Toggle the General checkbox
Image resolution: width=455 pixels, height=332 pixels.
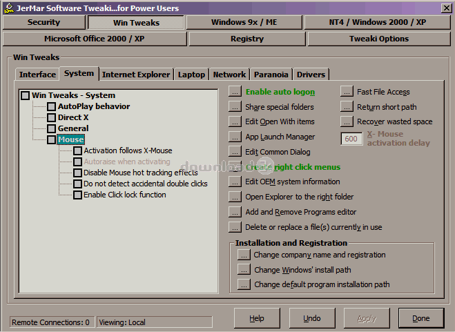coord(51,128)
